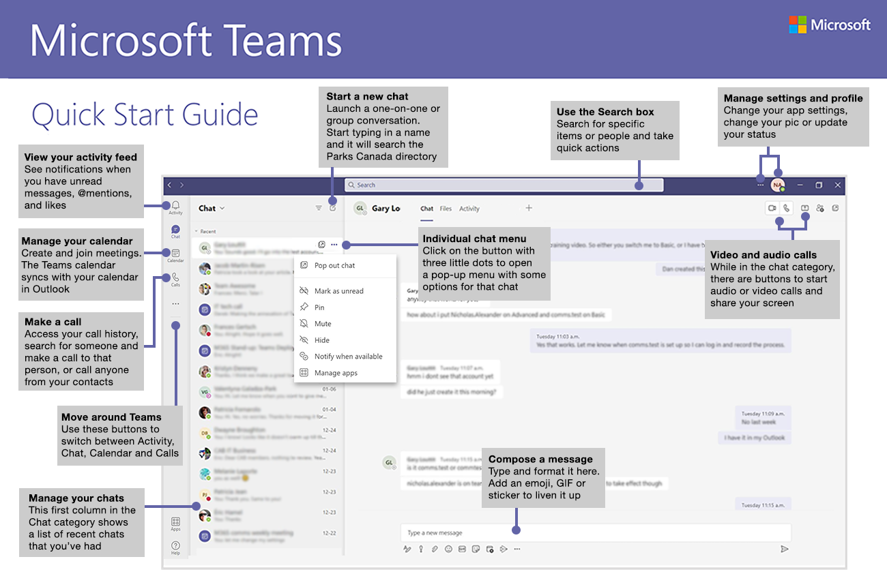Set delivery options with the exclamation icon
887x587 pixels.
click(x=421, y=548)
